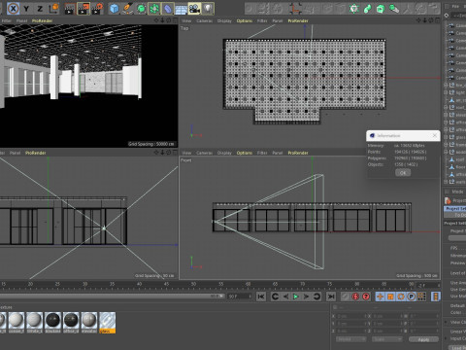Go to previous keyframe

[275, 297]
